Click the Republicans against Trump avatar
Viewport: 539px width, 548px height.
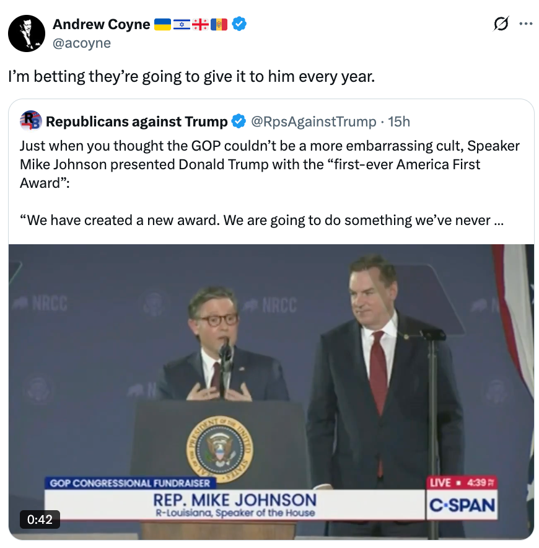click(x=30, y=122)
